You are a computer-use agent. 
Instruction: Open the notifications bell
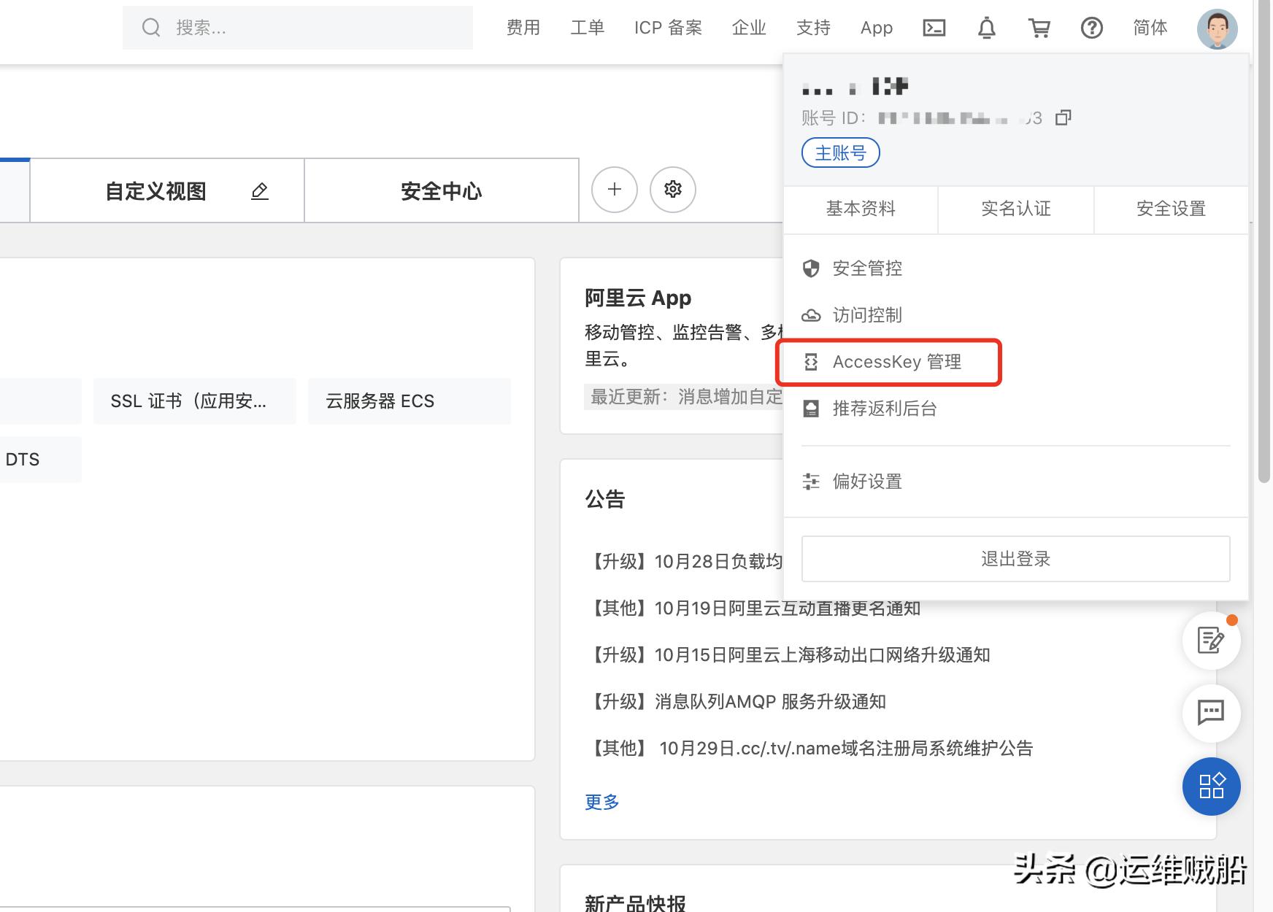tap(987, 28)
